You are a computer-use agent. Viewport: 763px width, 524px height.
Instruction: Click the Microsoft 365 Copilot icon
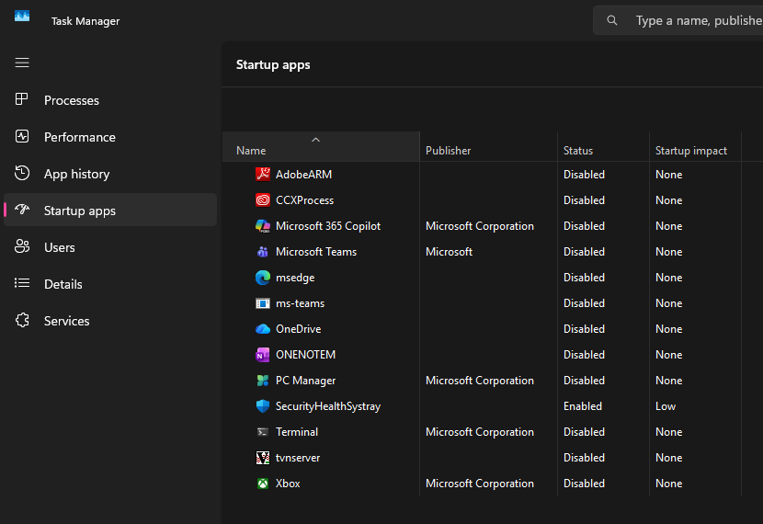coord(262,225)
